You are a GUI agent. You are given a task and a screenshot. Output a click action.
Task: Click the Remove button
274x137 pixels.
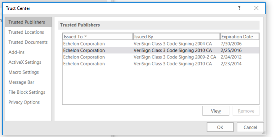pyautogui.click(x=246, y=111)
